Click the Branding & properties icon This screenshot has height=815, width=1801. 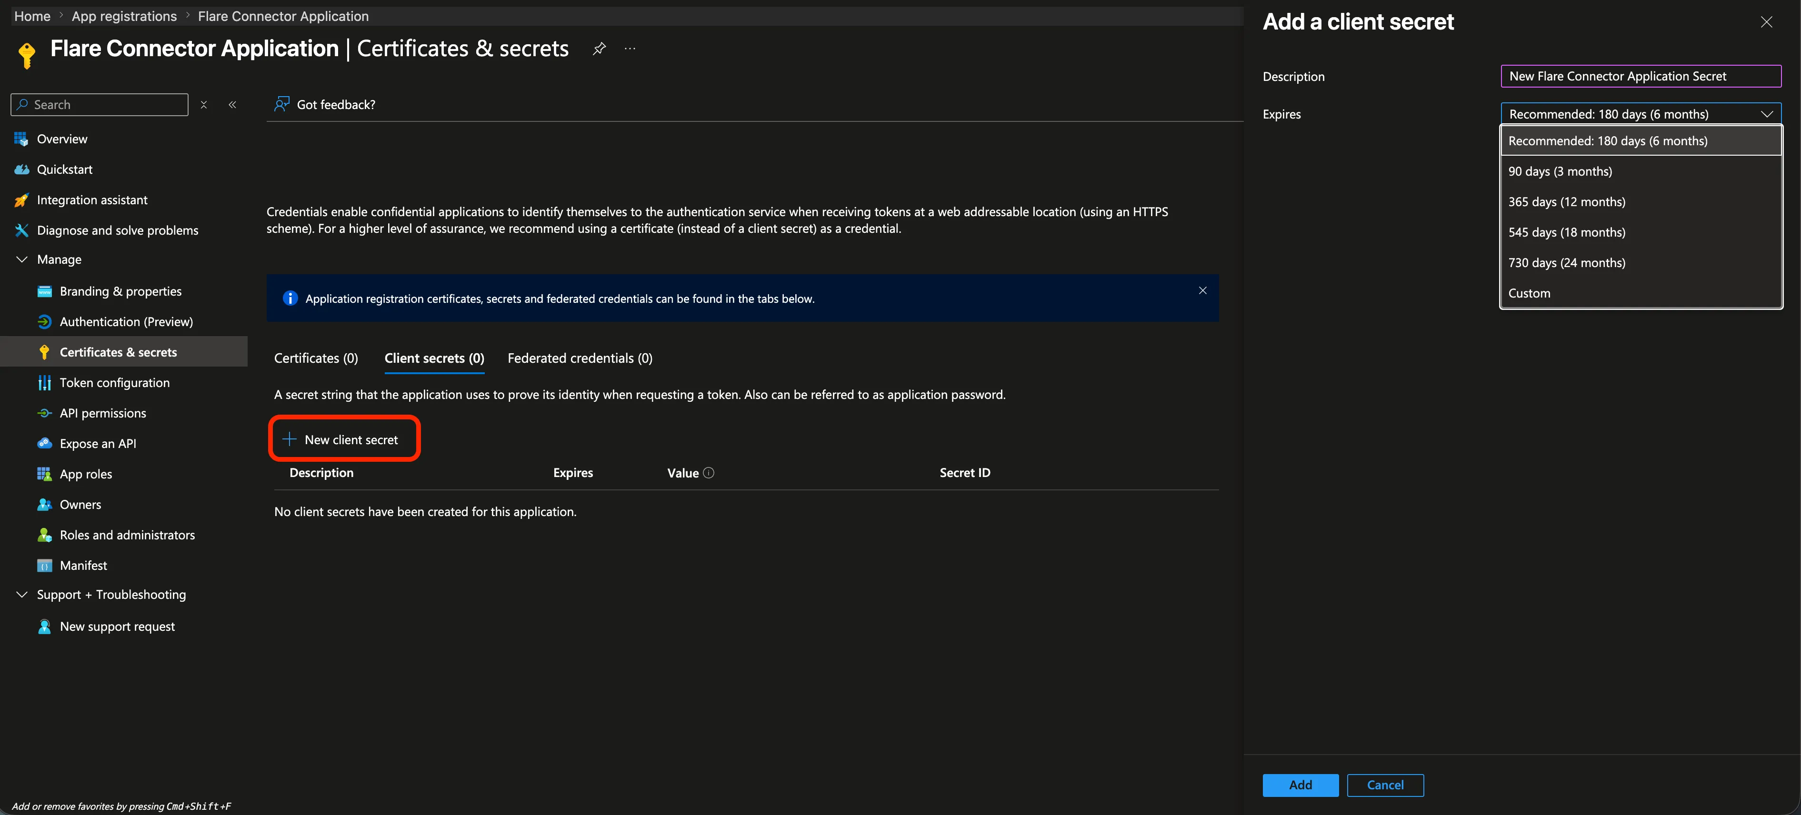point(44,291)
